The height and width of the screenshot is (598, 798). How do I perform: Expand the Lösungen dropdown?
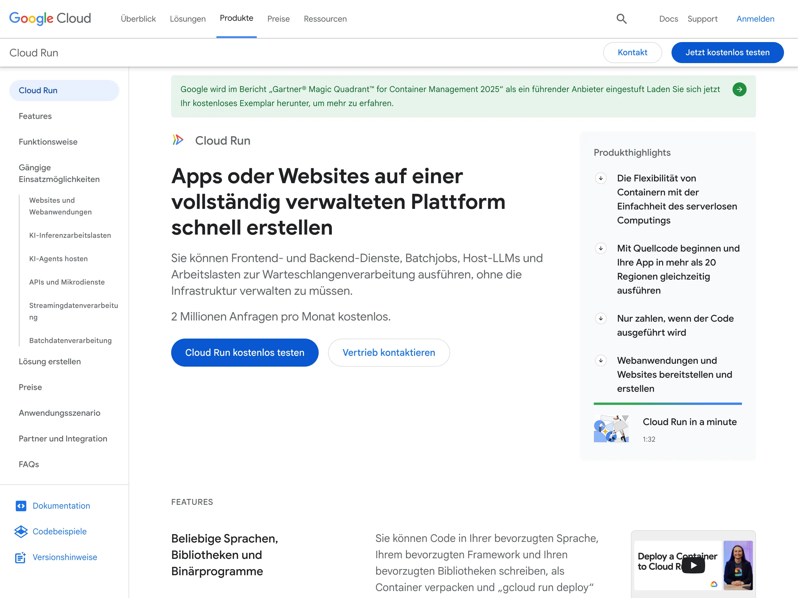coord(188,19)
